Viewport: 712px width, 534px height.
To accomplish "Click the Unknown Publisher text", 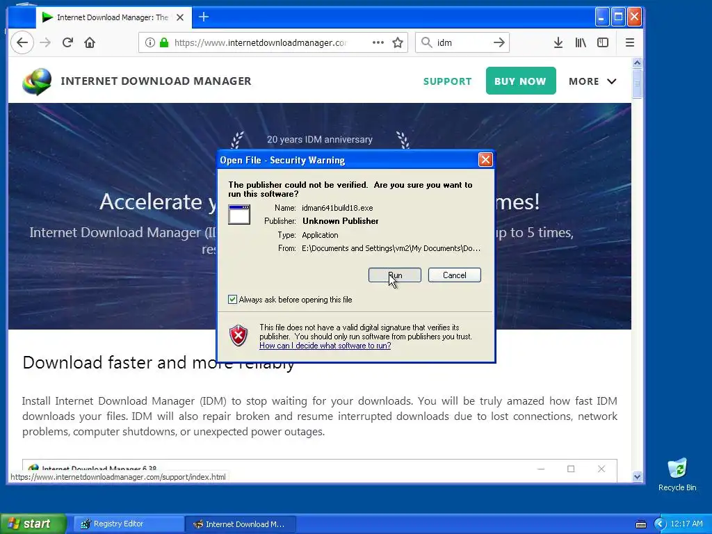I will [341, 221].
